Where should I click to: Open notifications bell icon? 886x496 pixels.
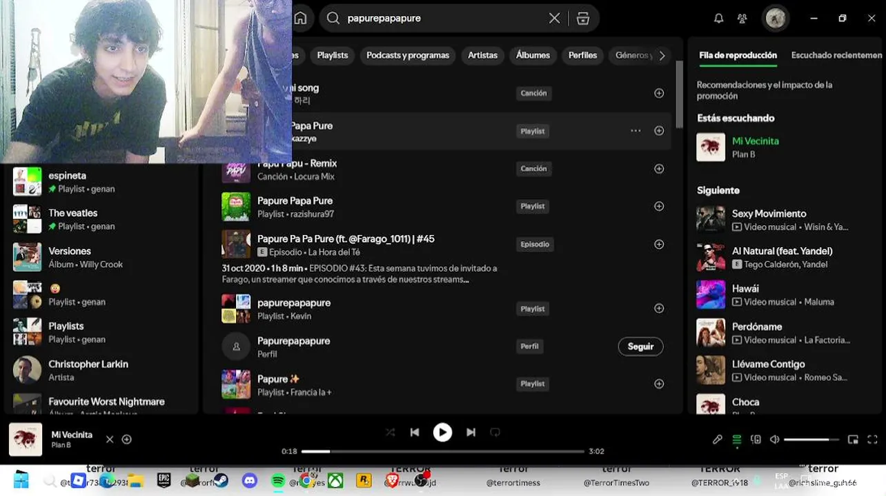click(x=718, y=19)
